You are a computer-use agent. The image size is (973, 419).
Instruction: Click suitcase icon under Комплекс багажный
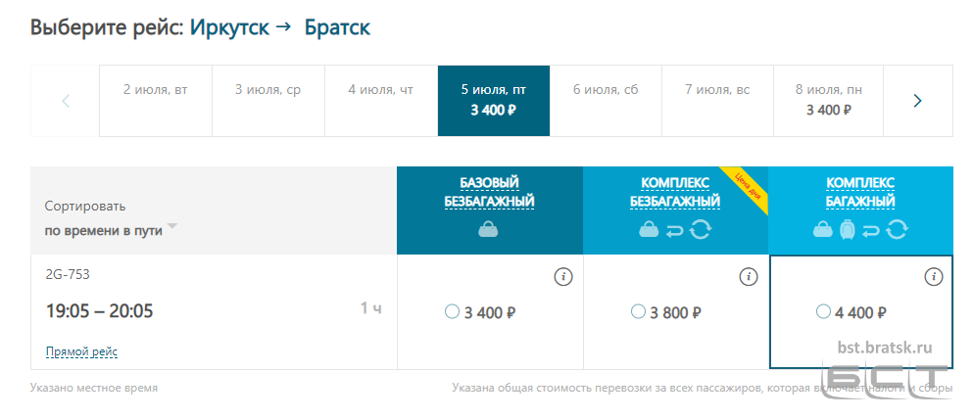coord(847,230)
